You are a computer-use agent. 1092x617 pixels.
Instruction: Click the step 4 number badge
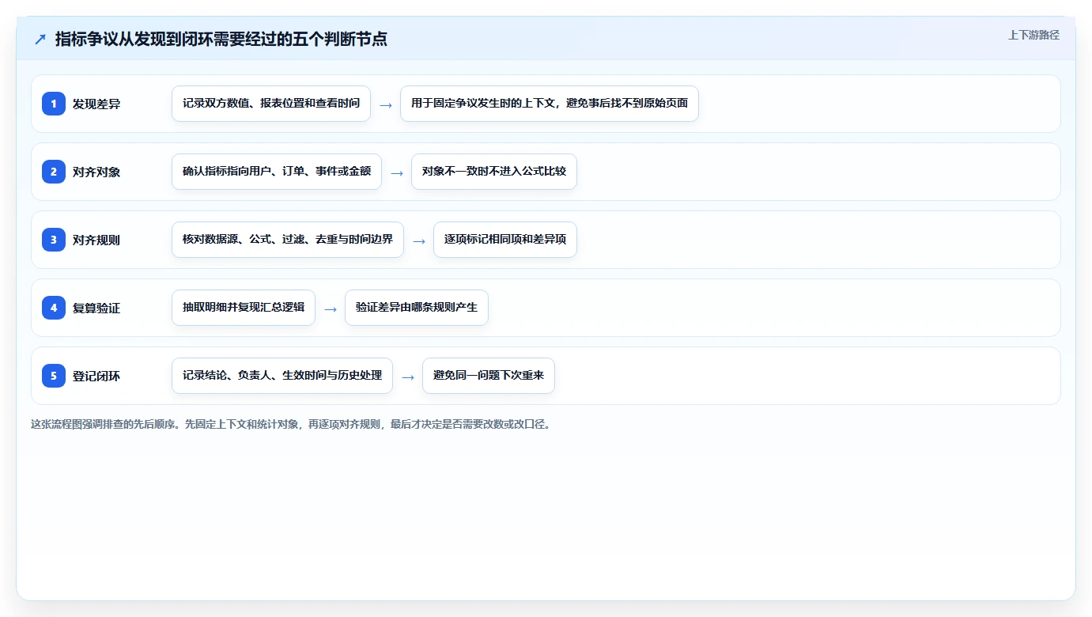(54, 307)
